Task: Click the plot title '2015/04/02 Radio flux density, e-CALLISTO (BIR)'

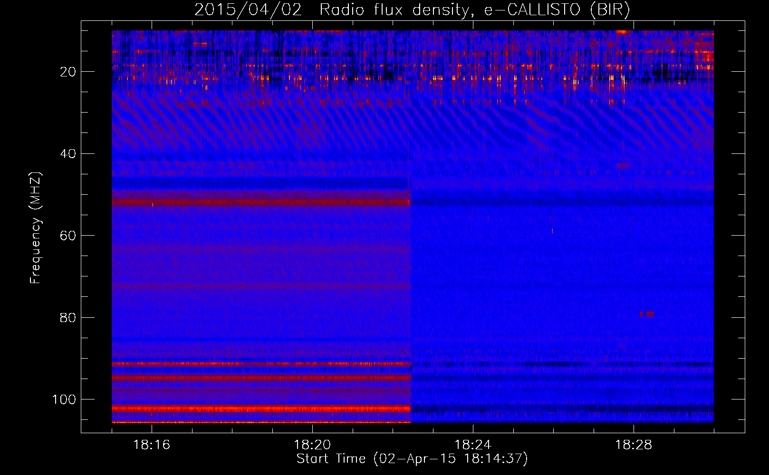Action: tap(412, 10)
